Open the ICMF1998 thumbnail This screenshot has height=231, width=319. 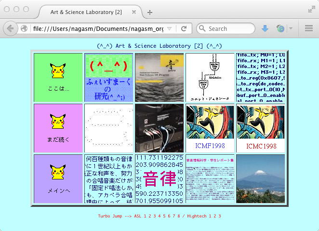210,128
